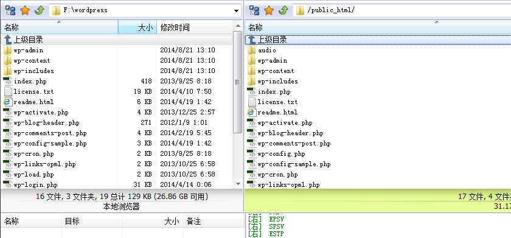Select local wp-config-sample.php file
Screen dimensions: 511x238
(x=50, y=144)
